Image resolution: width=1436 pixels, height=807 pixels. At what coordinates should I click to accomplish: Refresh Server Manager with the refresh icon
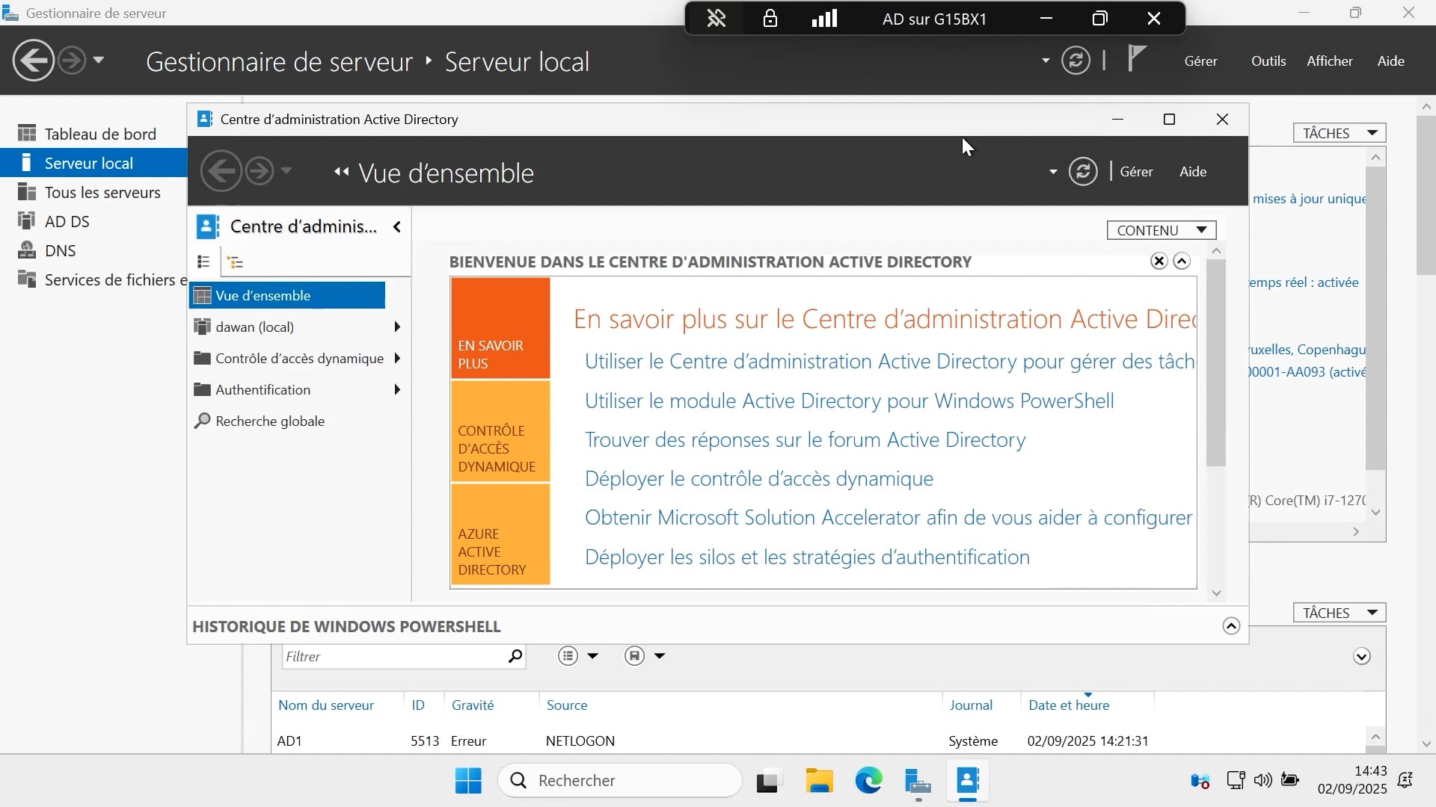click(x=1076, y=61)
